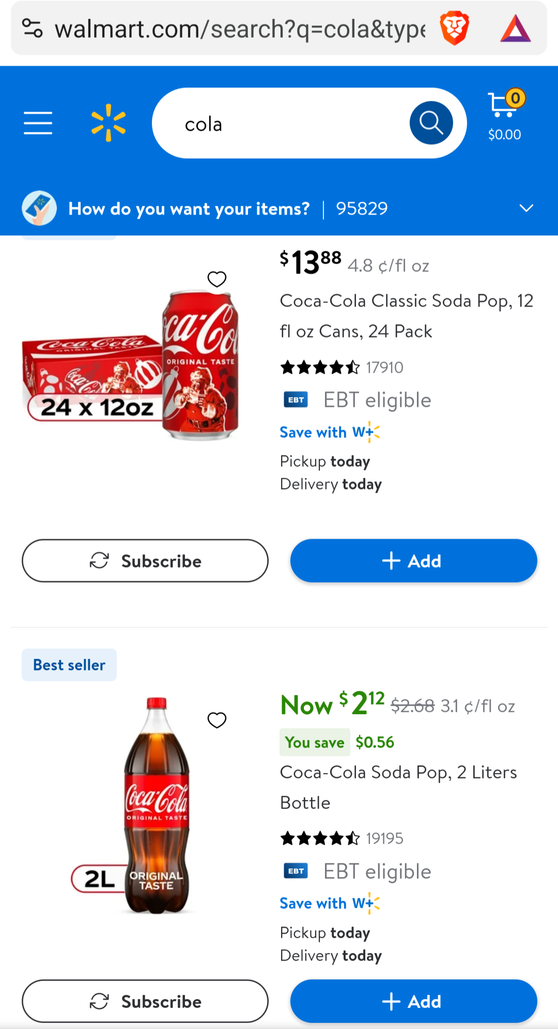Subscribe to the 2 Liters Bottle
This screenshot has width=558, height=1029.
145,1002
